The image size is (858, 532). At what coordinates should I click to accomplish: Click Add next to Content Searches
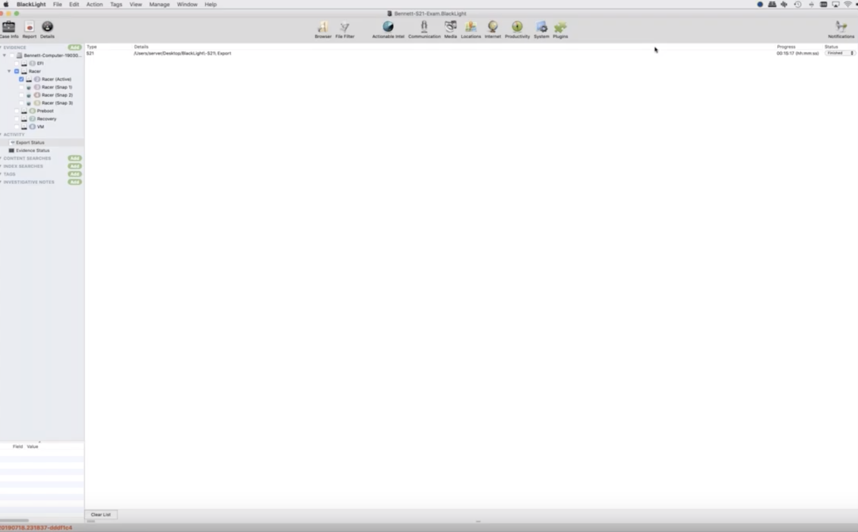coord(74,158)
